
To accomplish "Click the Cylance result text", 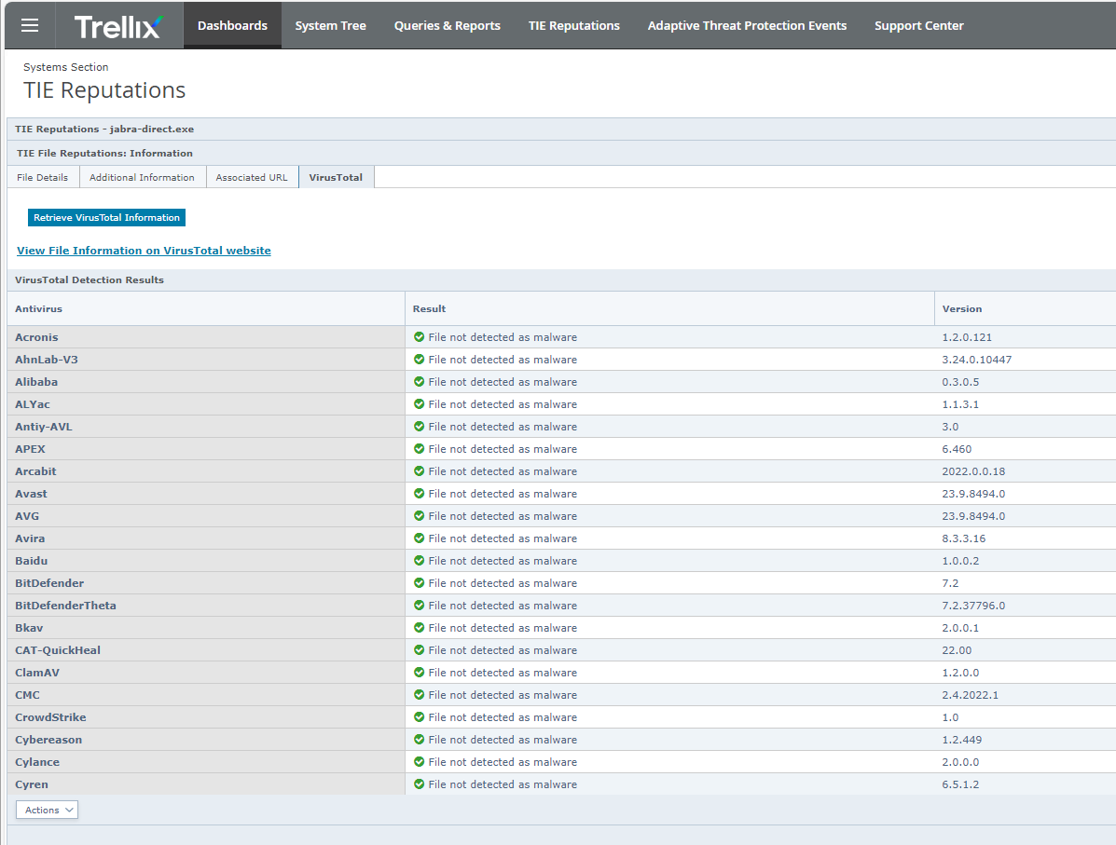I will point(503,762).
